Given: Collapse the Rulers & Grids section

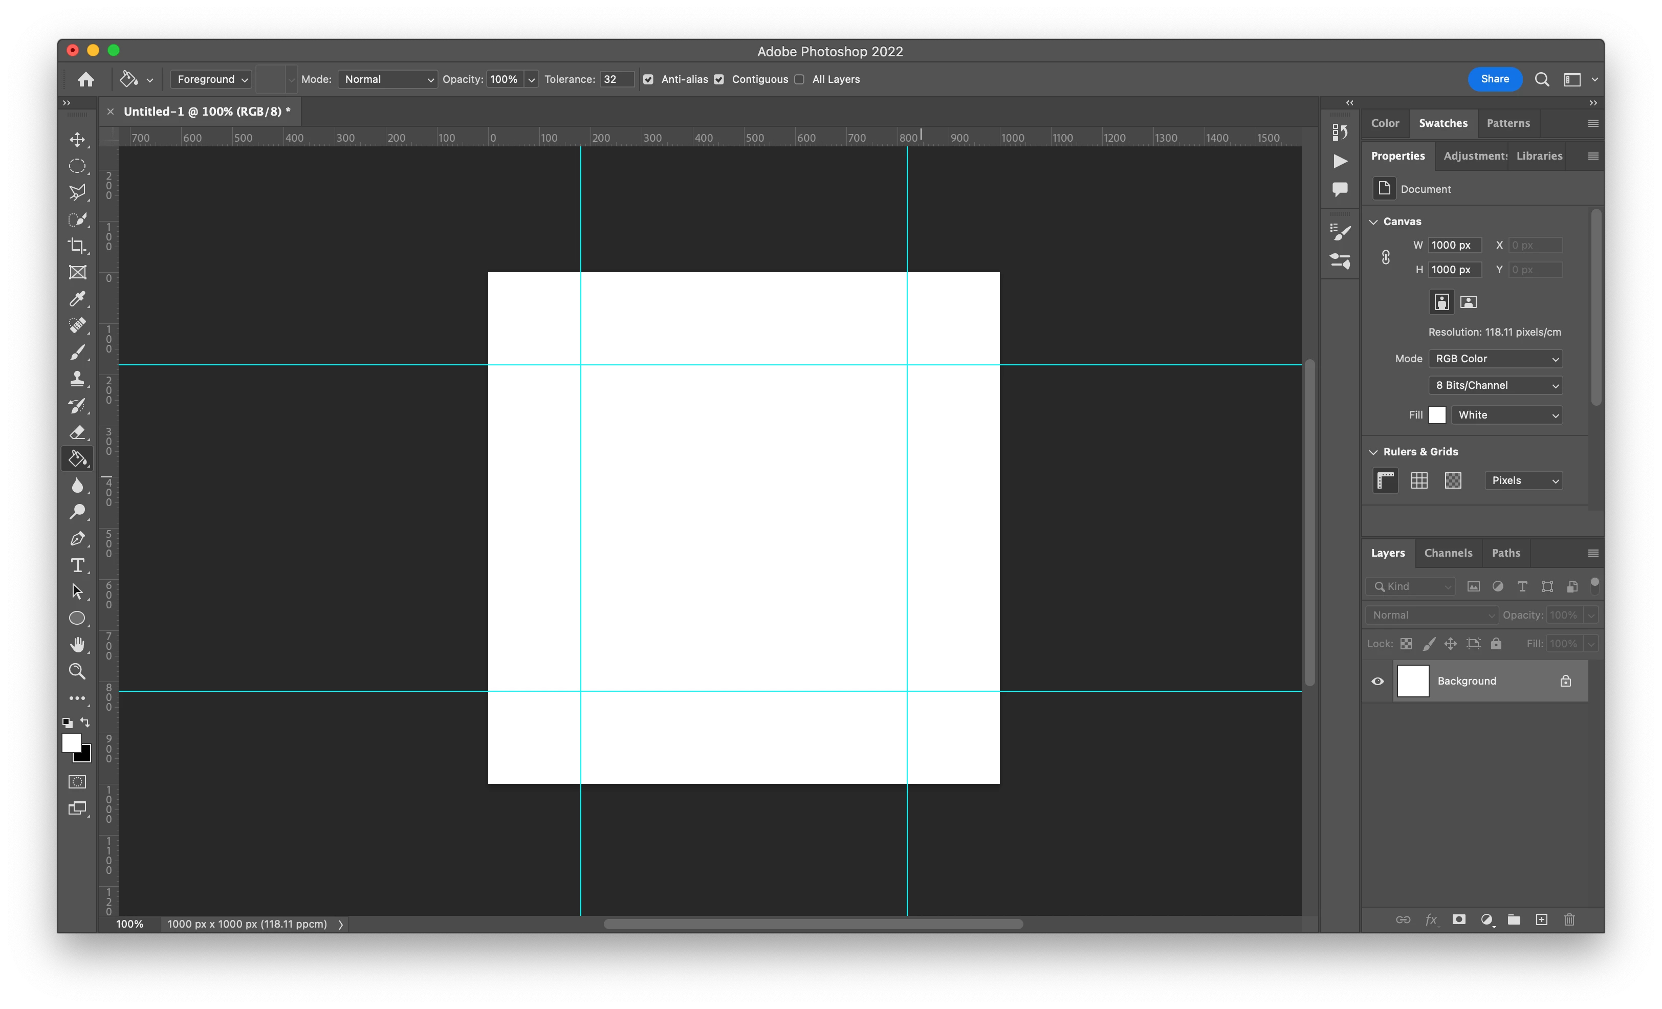Looking at the screenshot, I should pyautogui.click(x=1373, y=452).
